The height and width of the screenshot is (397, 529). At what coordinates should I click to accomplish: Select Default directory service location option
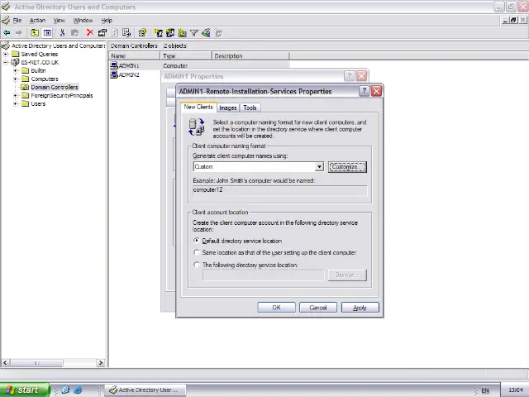[x=197, y=241]
